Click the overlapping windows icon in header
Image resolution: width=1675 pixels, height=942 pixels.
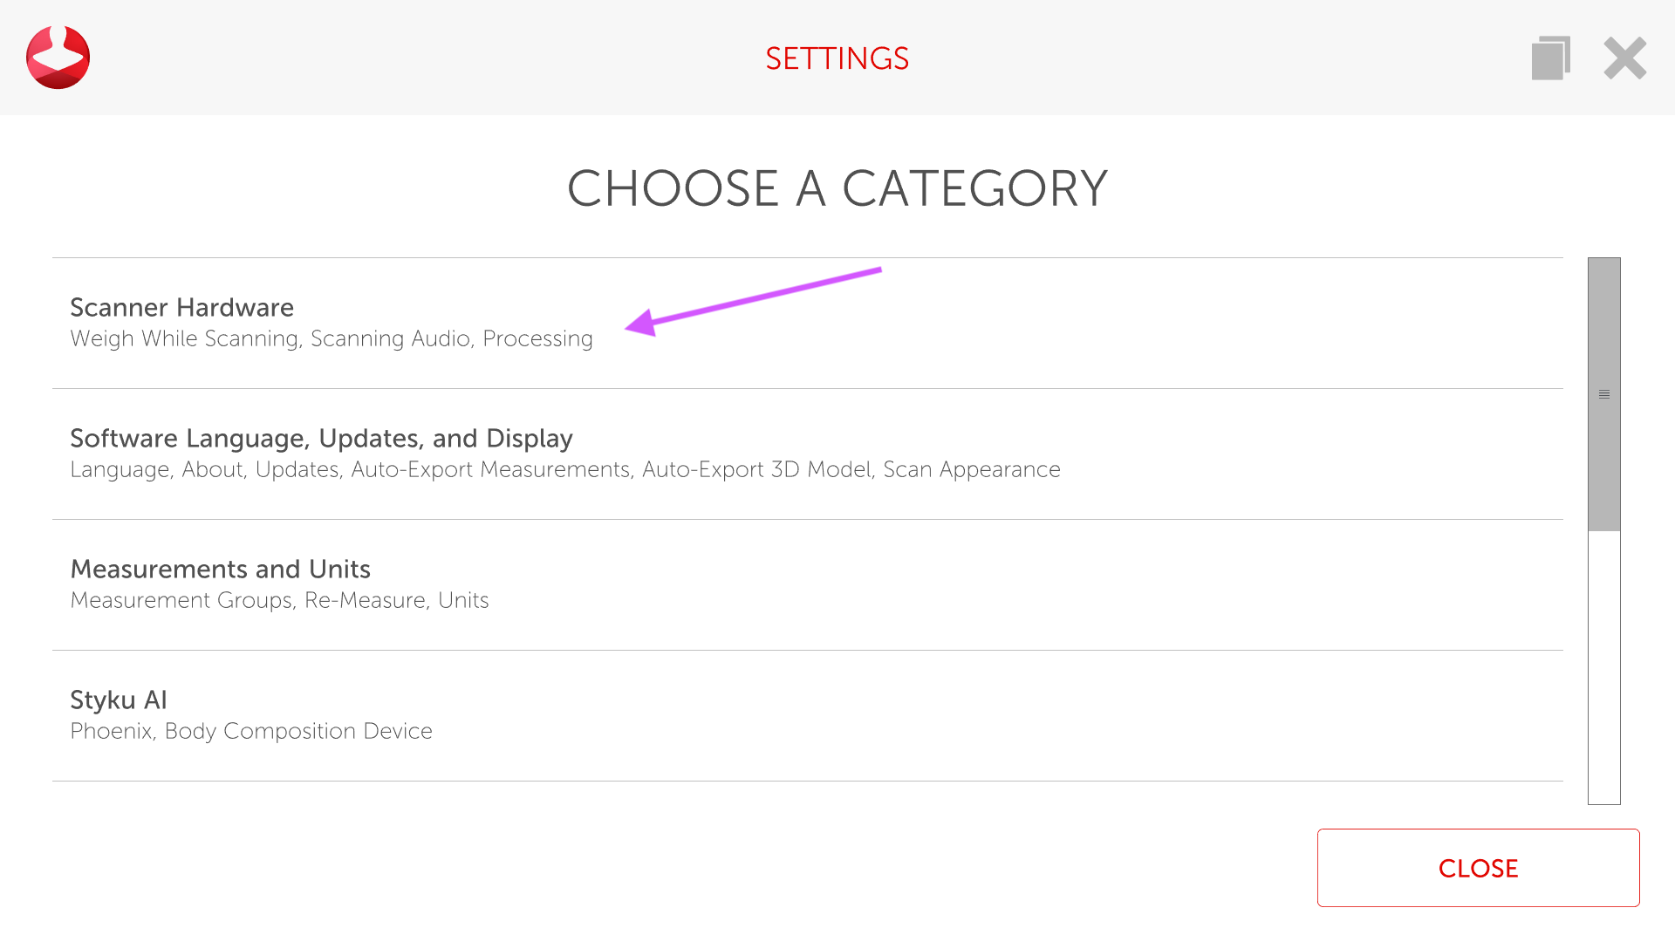[1550, 58]
